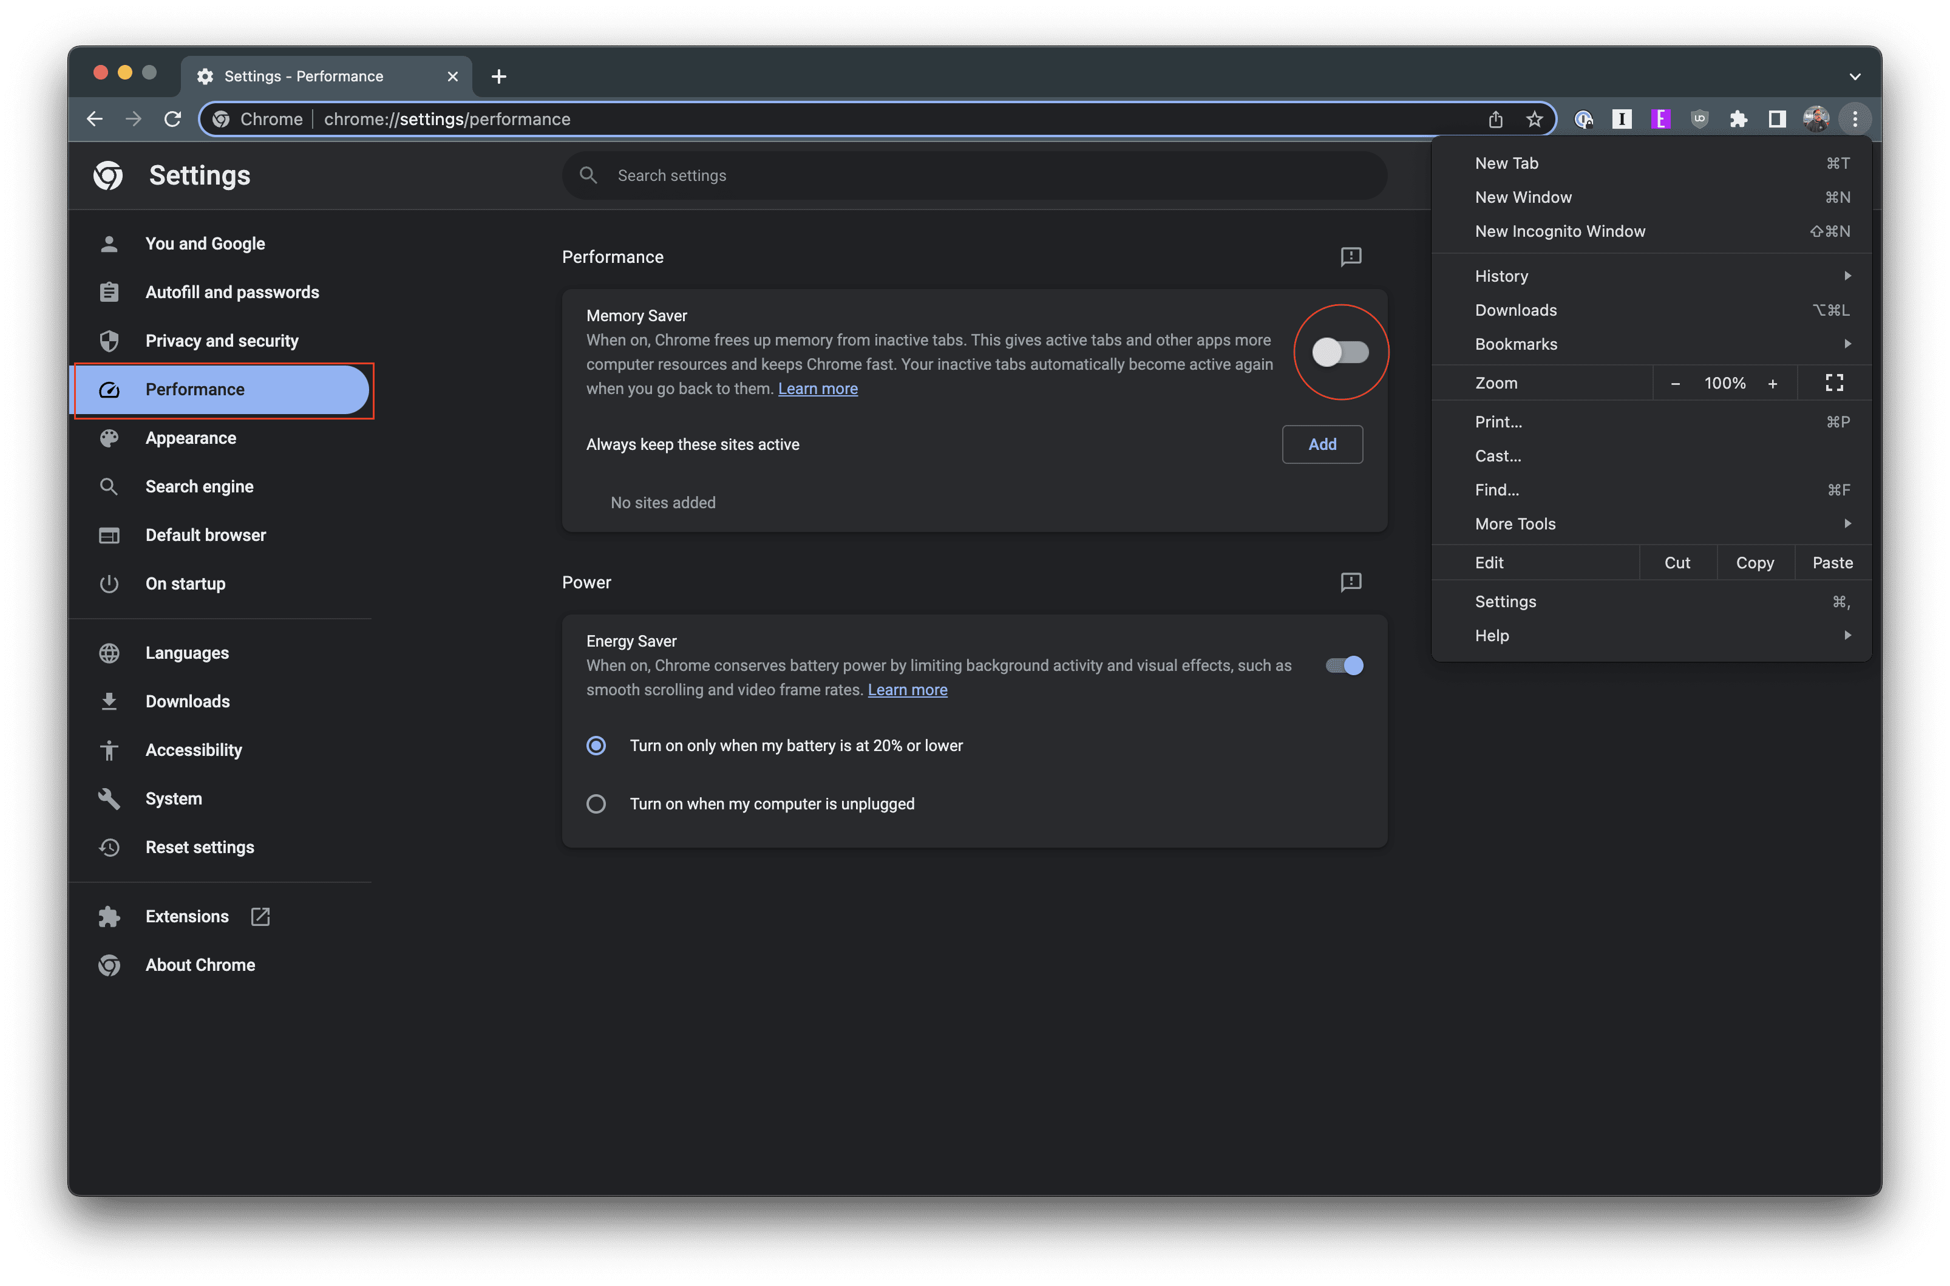Viewport: 1950px width, 1286px height.
Task: Open New Incognito Window
Action: [1651, 231]
